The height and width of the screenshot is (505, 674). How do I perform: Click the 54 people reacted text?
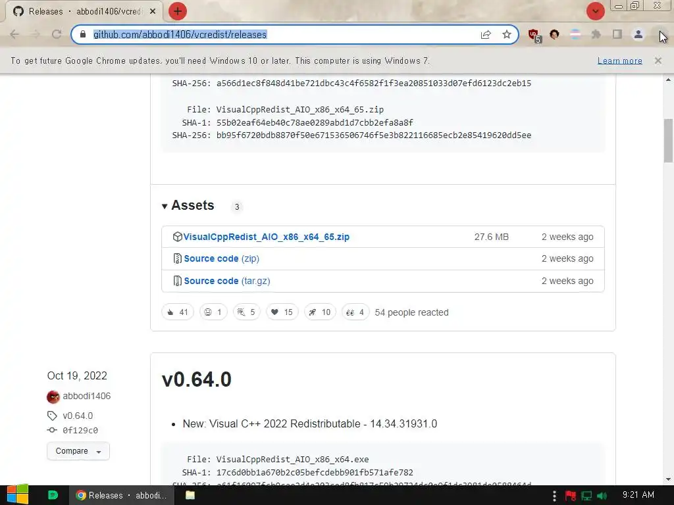[x=411, y=312]
